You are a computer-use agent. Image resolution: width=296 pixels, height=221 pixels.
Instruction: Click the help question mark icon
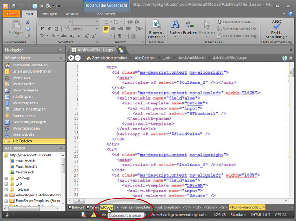290,14
